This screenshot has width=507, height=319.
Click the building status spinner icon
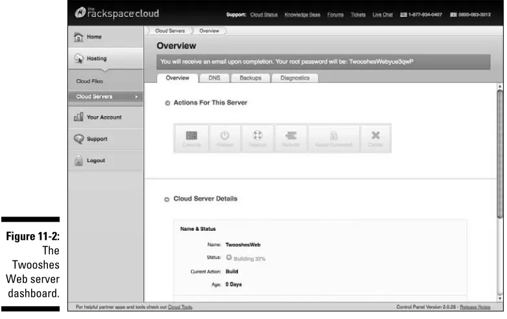click(229, 257)
